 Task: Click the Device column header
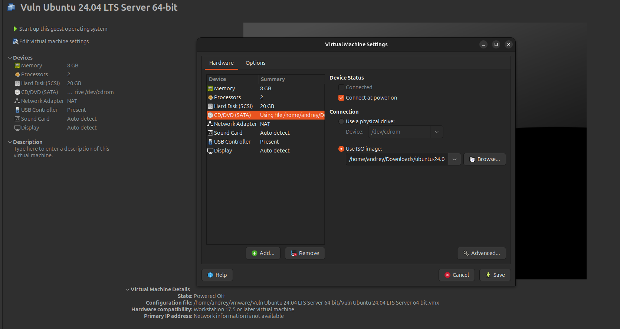point(233,79)
